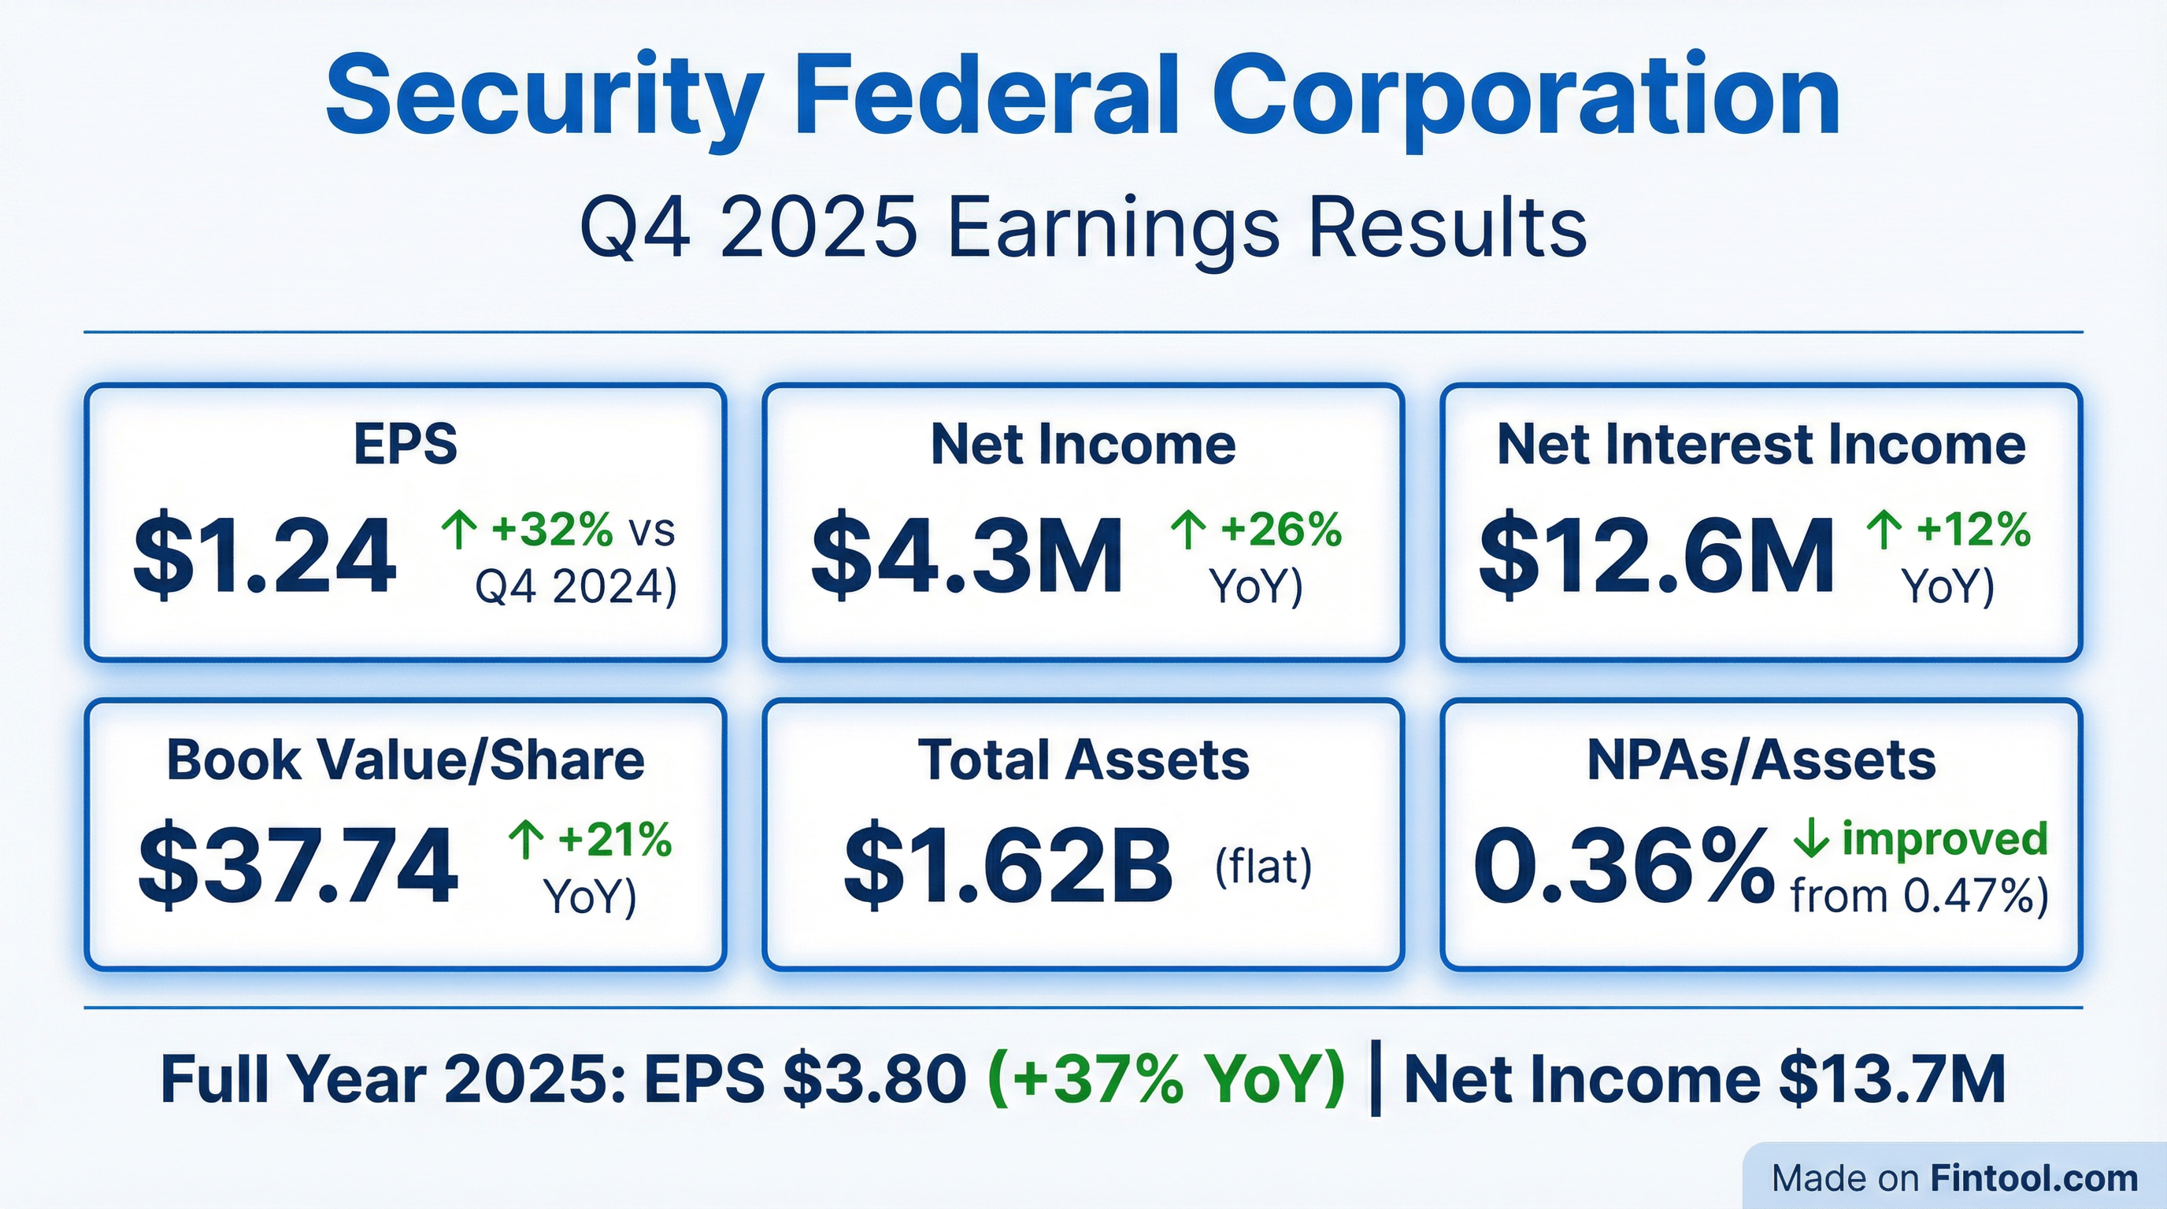Click the up arrow next to +26%
Image resolution: width=2167 pixels, height=1209 pixels.
[1187, 531]
